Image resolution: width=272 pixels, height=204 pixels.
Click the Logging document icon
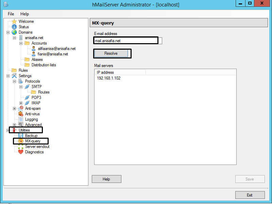point(21,119)
